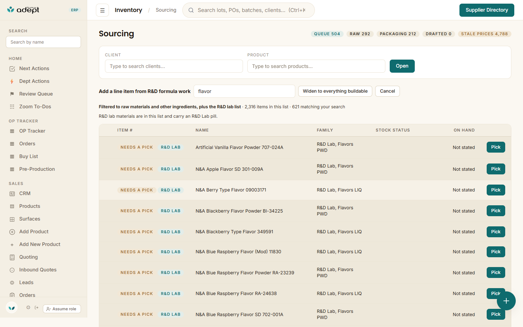
Task: Open Add New Product in sidebar
Action: (40, 244)
